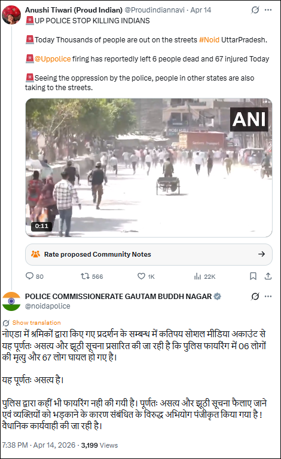Click the reply icon showing 80 comments
Viewport: 281px width, 459px height.
coord(30,276)
